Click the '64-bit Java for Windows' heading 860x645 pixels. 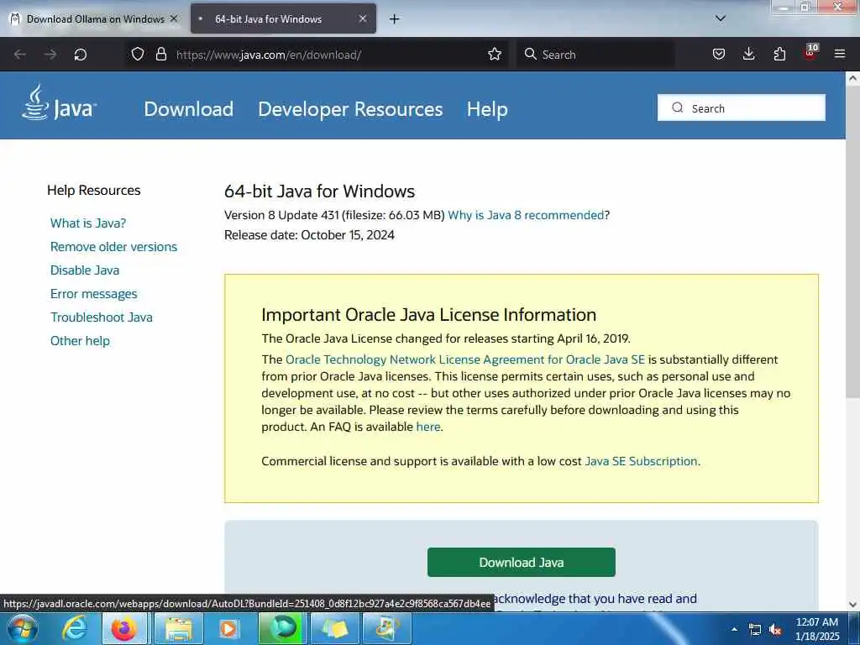320,191
